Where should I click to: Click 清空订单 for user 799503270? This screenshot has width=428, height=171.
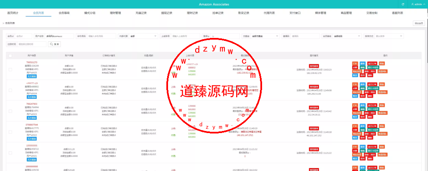point(372,63)
